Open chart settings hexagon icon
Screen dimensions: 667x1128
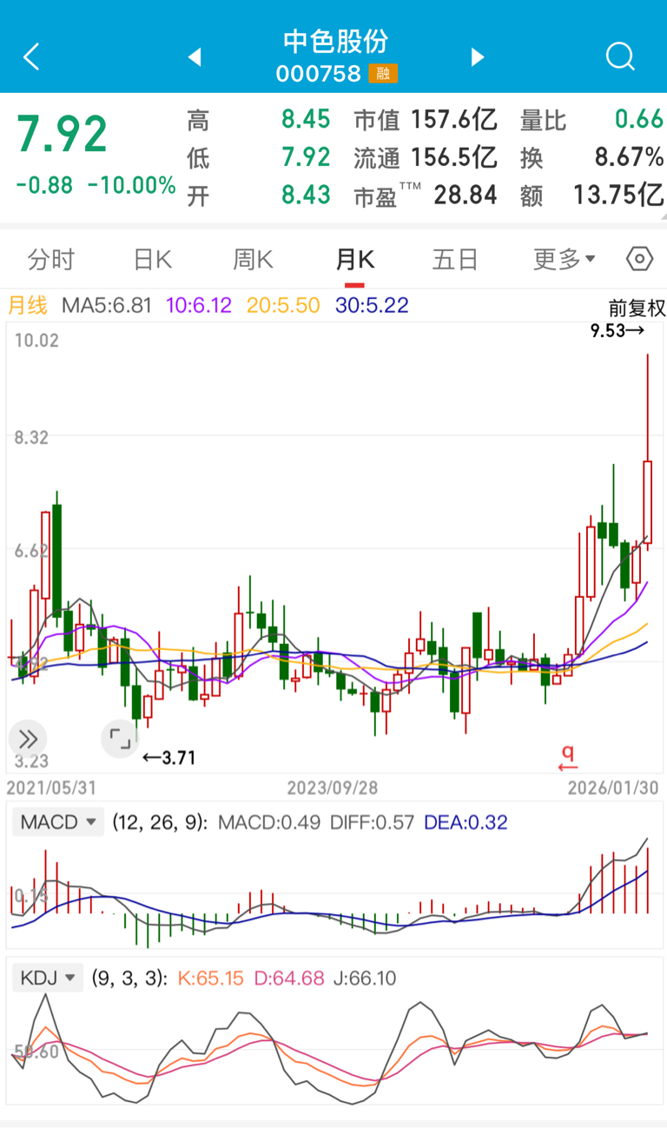[639, 259]
